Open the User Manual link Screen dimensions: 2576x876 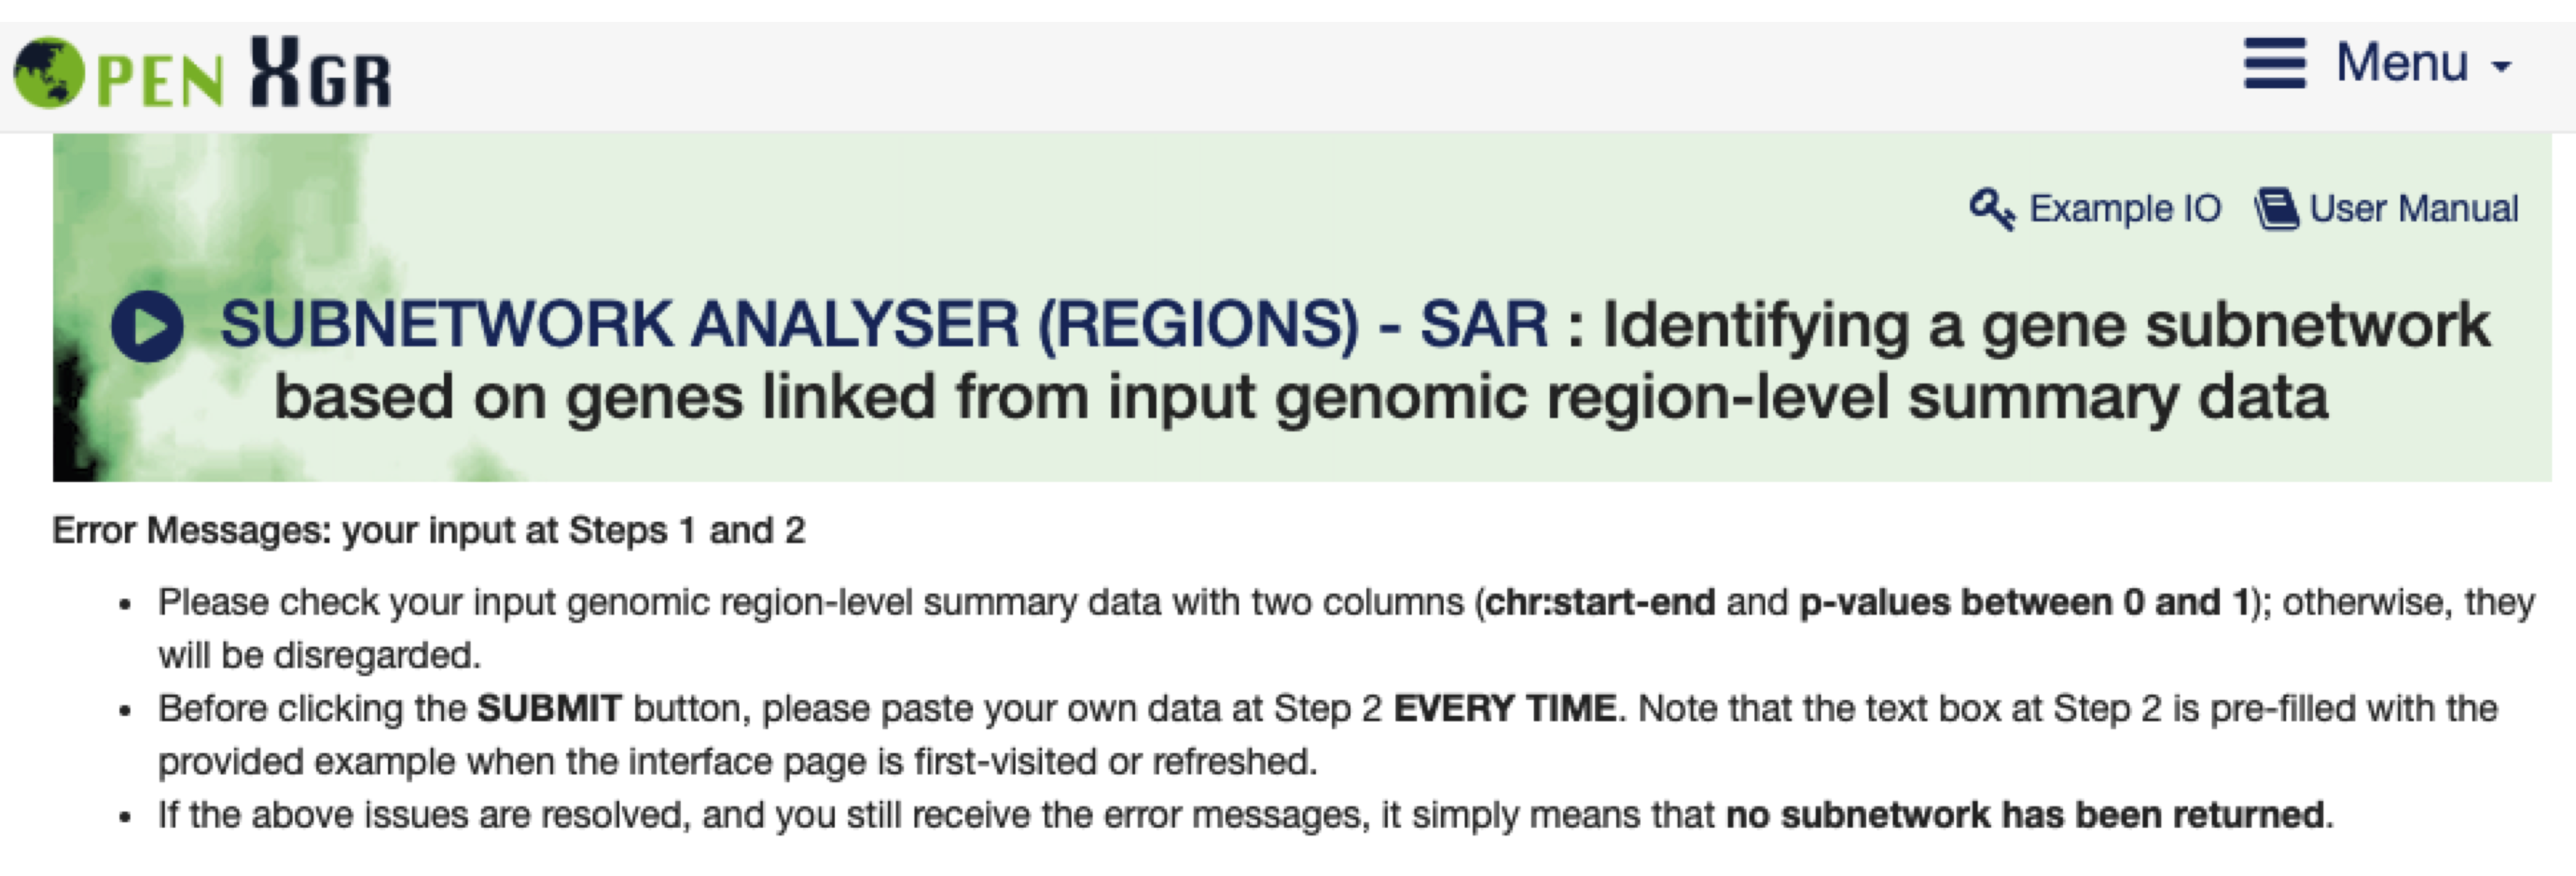click(2413, 209)
